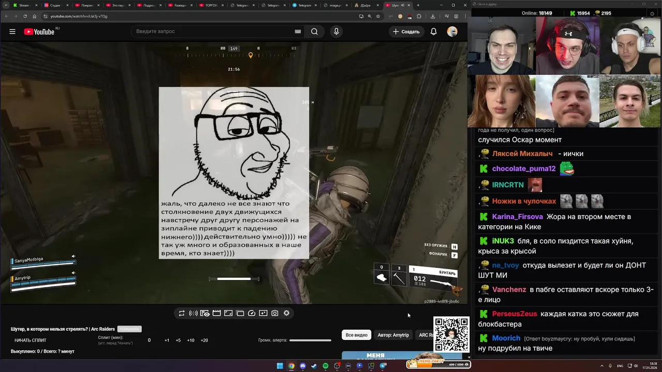
Task: Click the split minutes value field 0
Action: point(149,340)
